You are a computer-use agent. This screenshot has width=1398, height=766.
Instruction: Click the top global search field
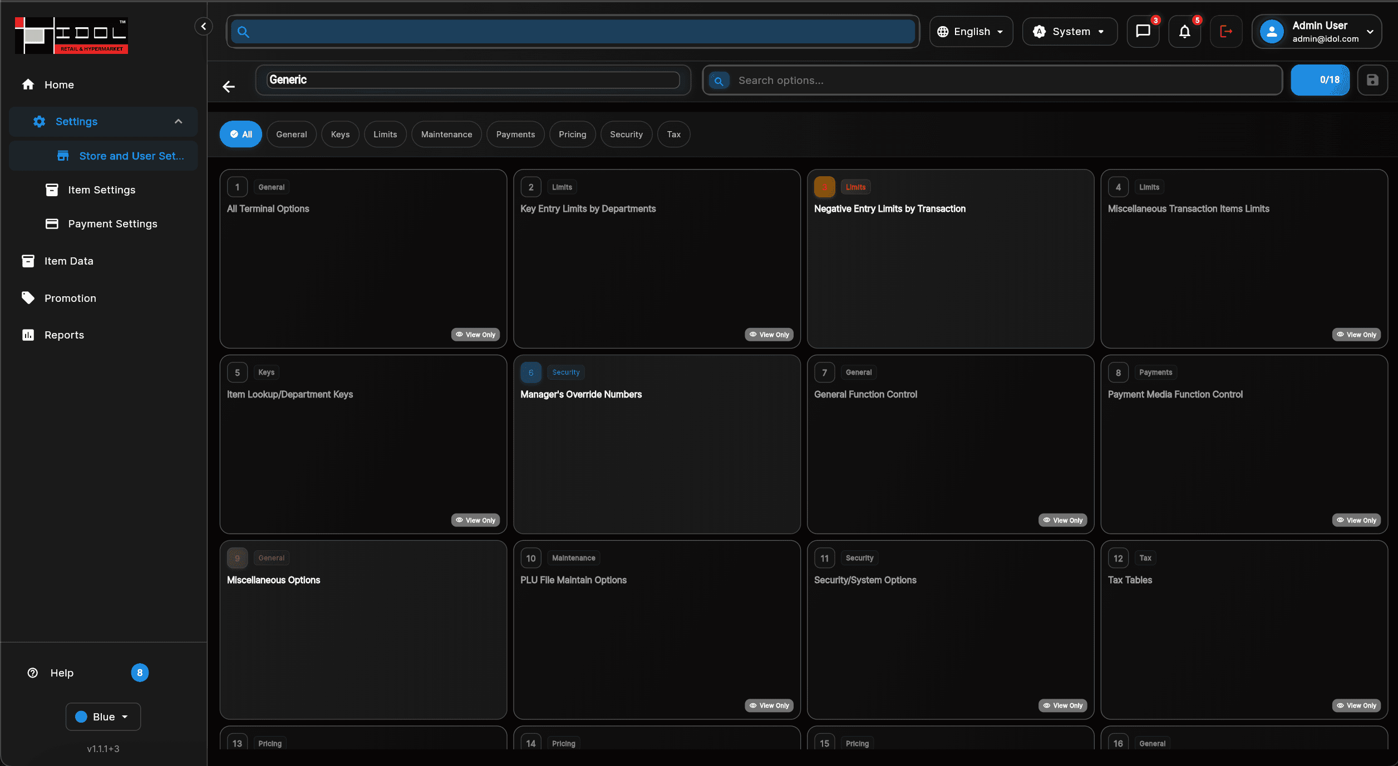(x=573, y=32)
